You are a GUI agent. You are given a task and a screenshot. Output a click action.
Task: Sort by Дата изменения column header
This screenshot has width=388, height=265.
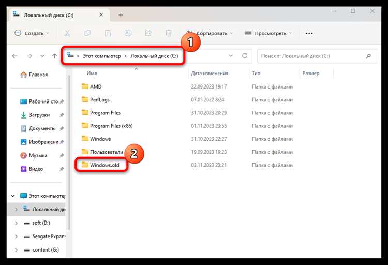pyautogui.click(x=210, y=73)
